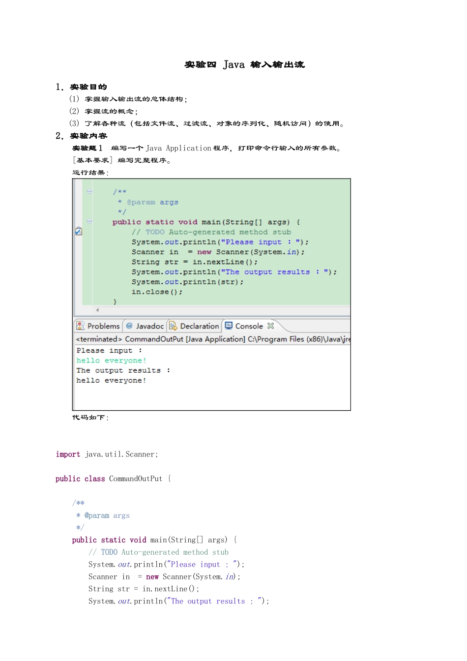Click the heading '1. 实验目的'
This screenshot has width=467, height=661.
click(x=81, y=87)
